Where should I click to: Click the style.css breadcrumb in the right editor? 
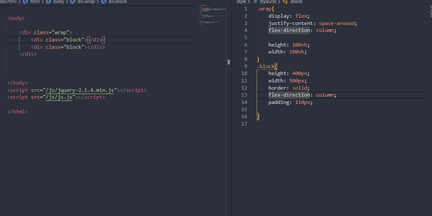click(x=268, y=2)
